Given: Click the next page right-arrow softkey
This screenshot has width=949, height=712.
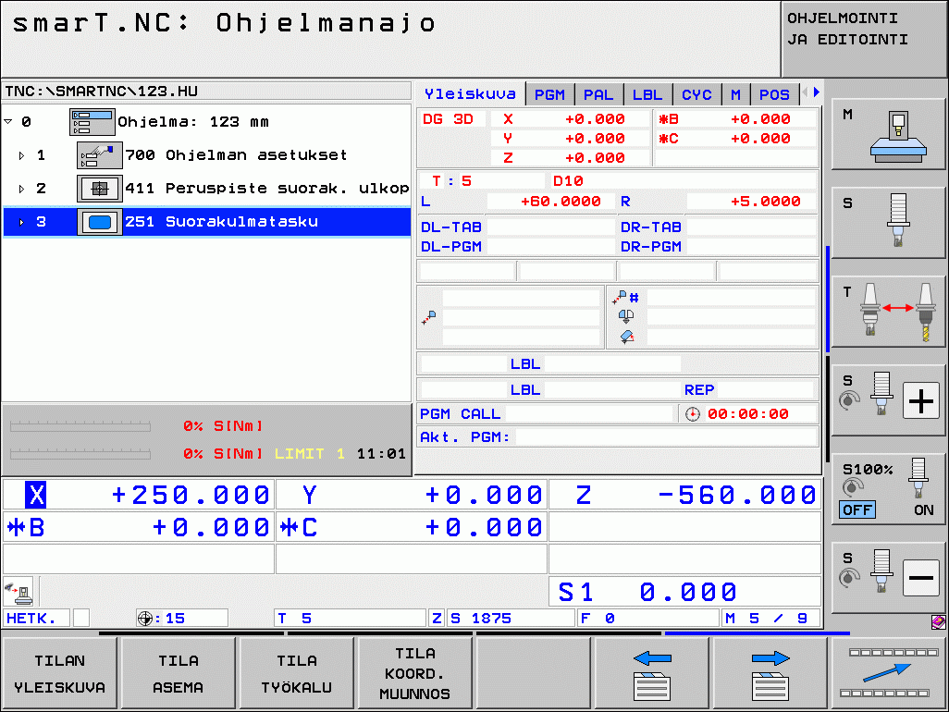Looking at the screenshot, I should [x=770, y=673].
